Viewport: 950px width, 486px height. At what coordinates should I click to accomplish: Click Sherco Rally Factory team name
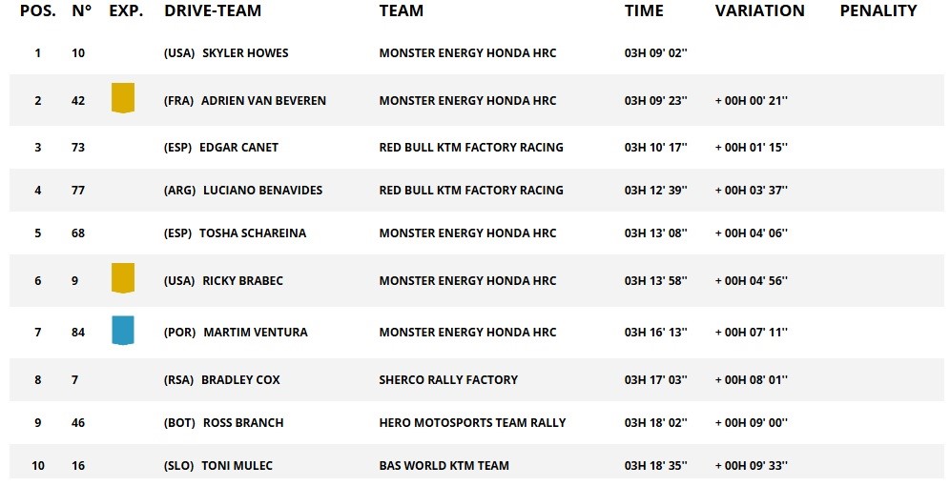[448, 380]
